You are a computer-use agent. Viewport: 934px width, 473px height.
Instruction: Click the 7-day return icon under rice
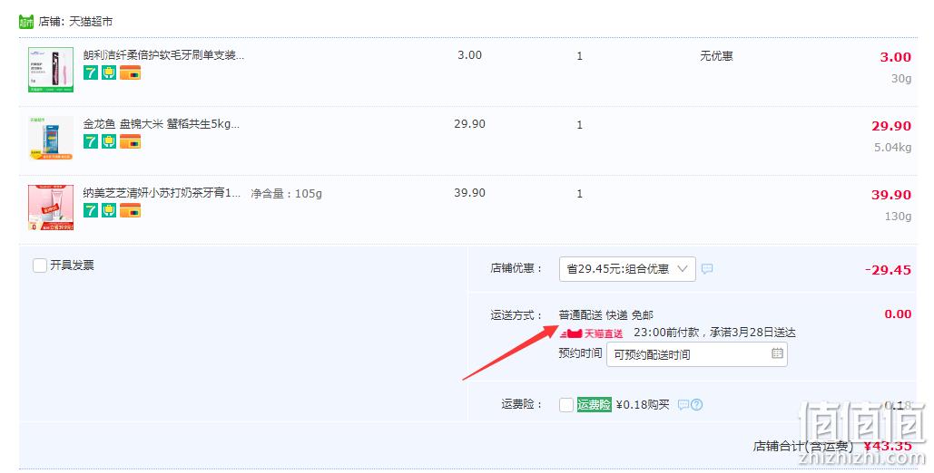(91, 141)
